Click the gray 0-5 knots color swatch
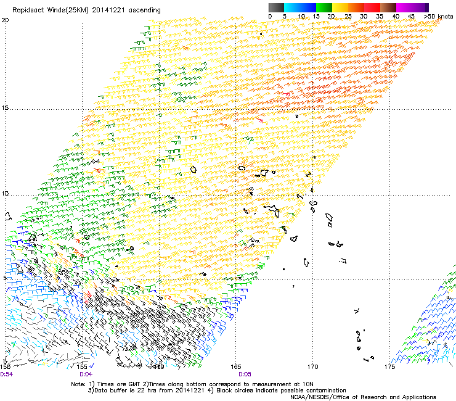This screenshot has height=401, width=456. click(276, 7)
